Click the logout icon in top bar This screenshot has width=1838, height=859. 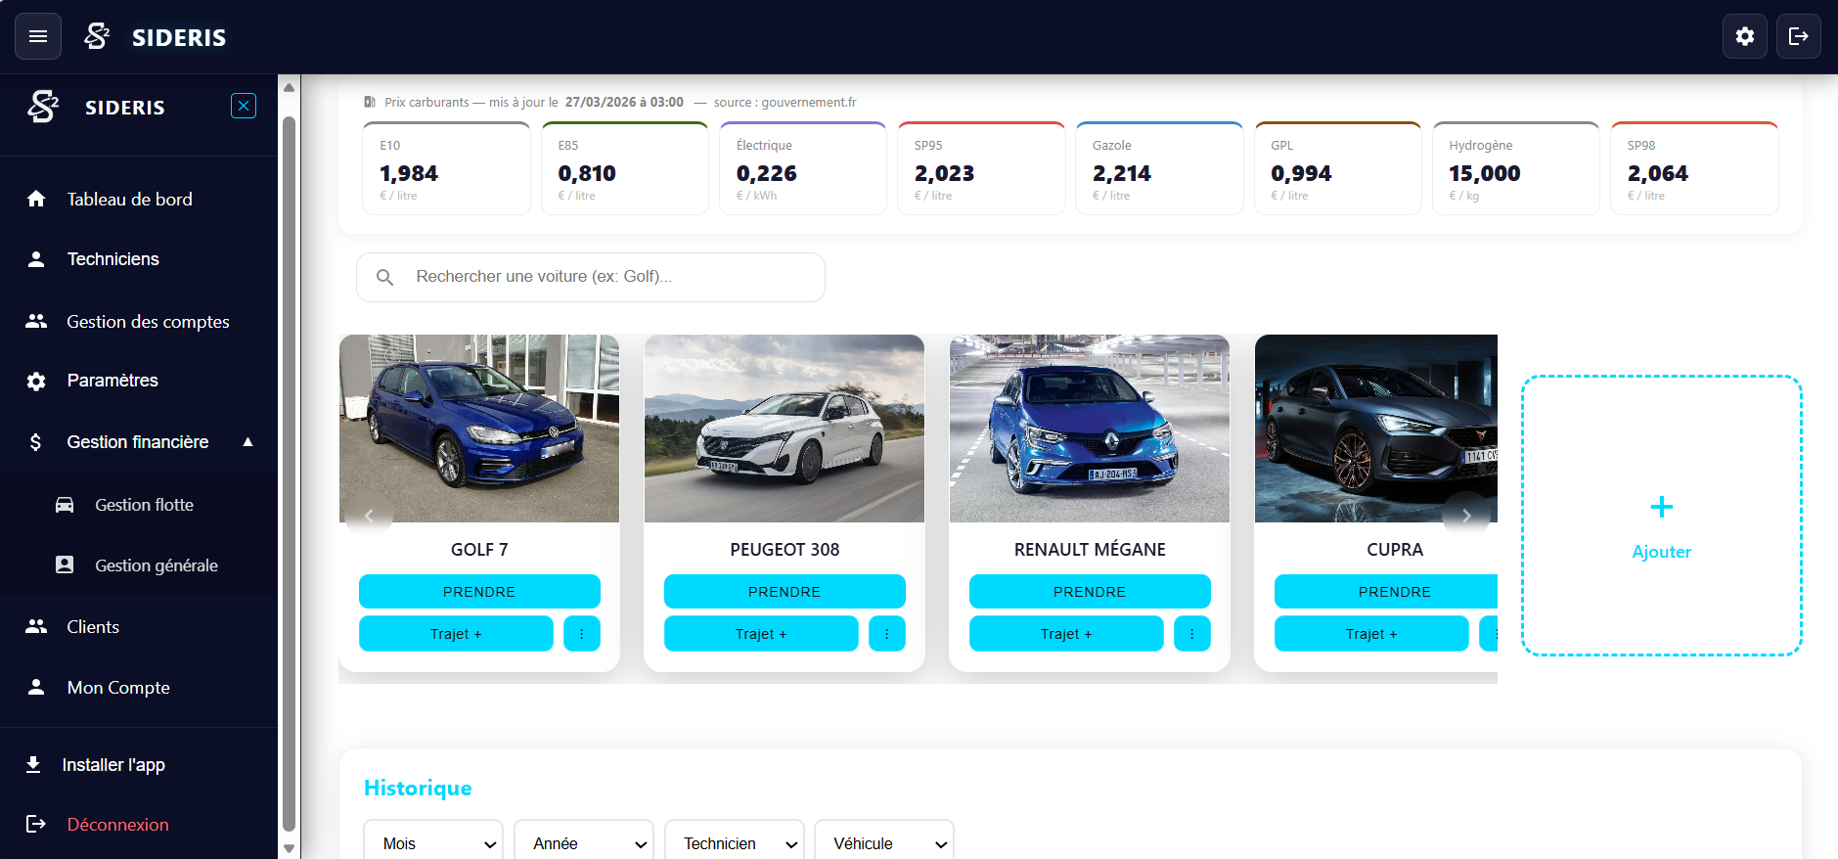click(x=1799, y=36)
